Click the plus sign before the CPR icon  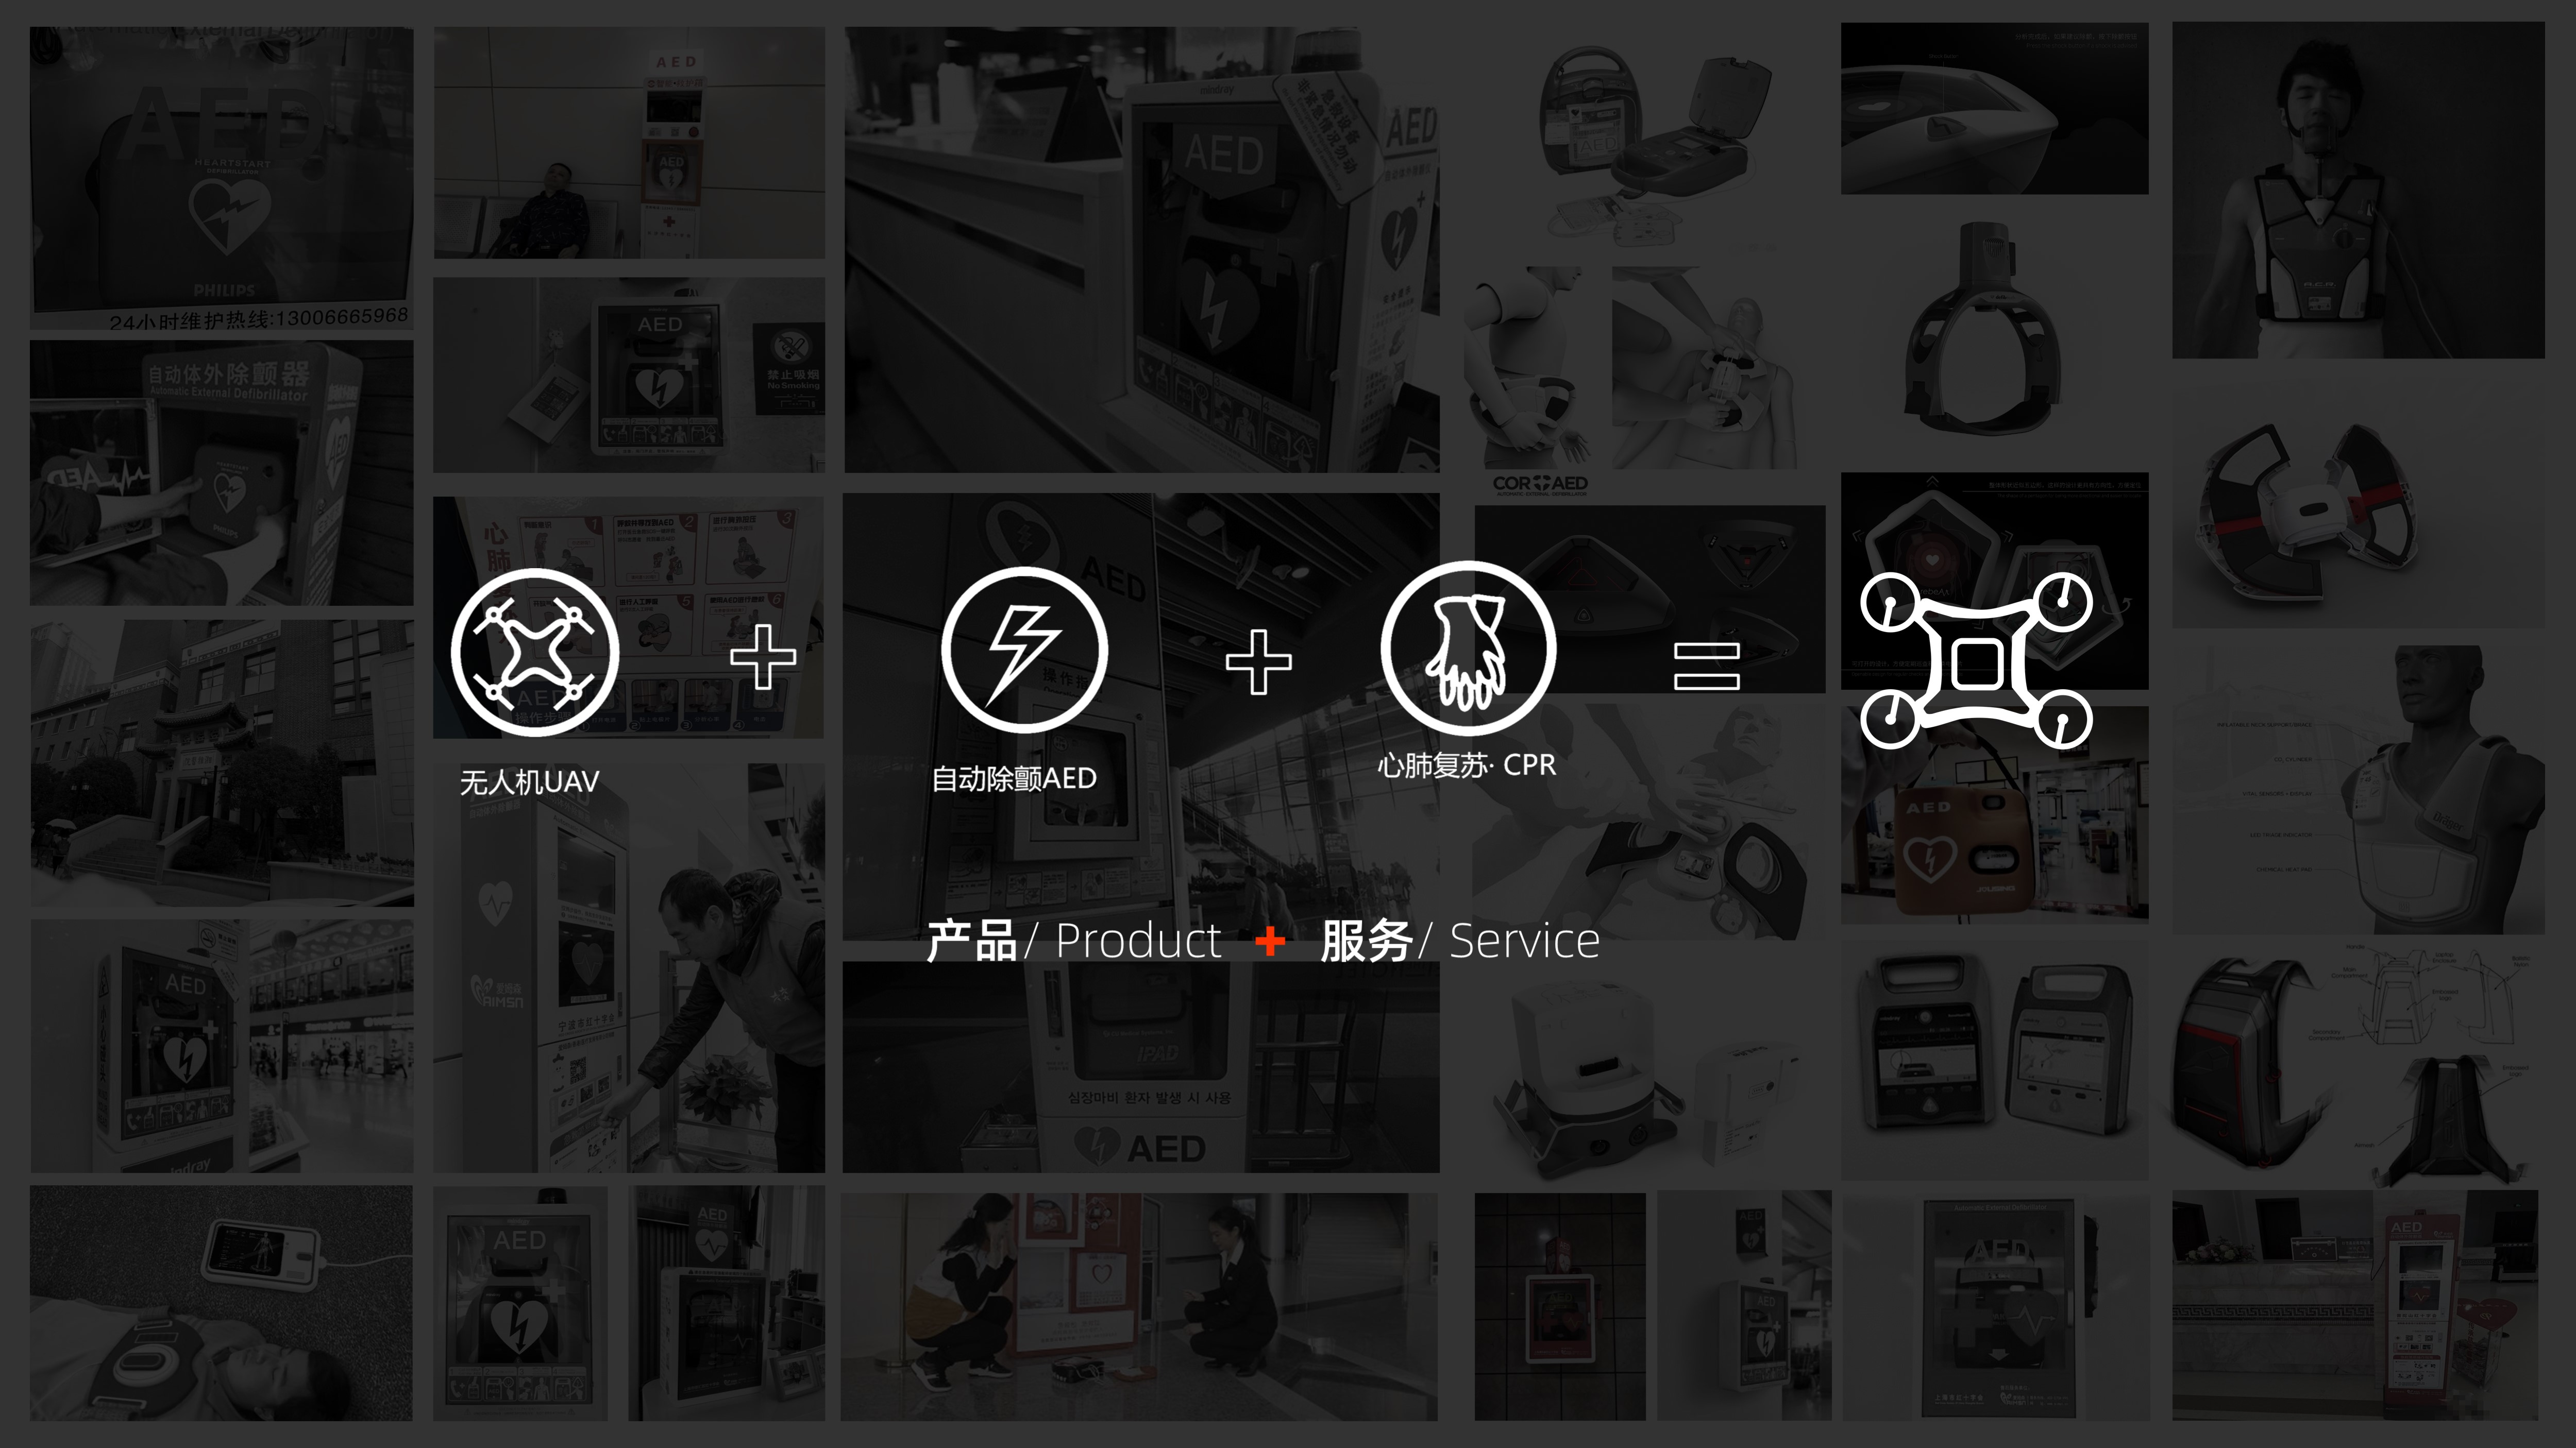[1258, 661]
